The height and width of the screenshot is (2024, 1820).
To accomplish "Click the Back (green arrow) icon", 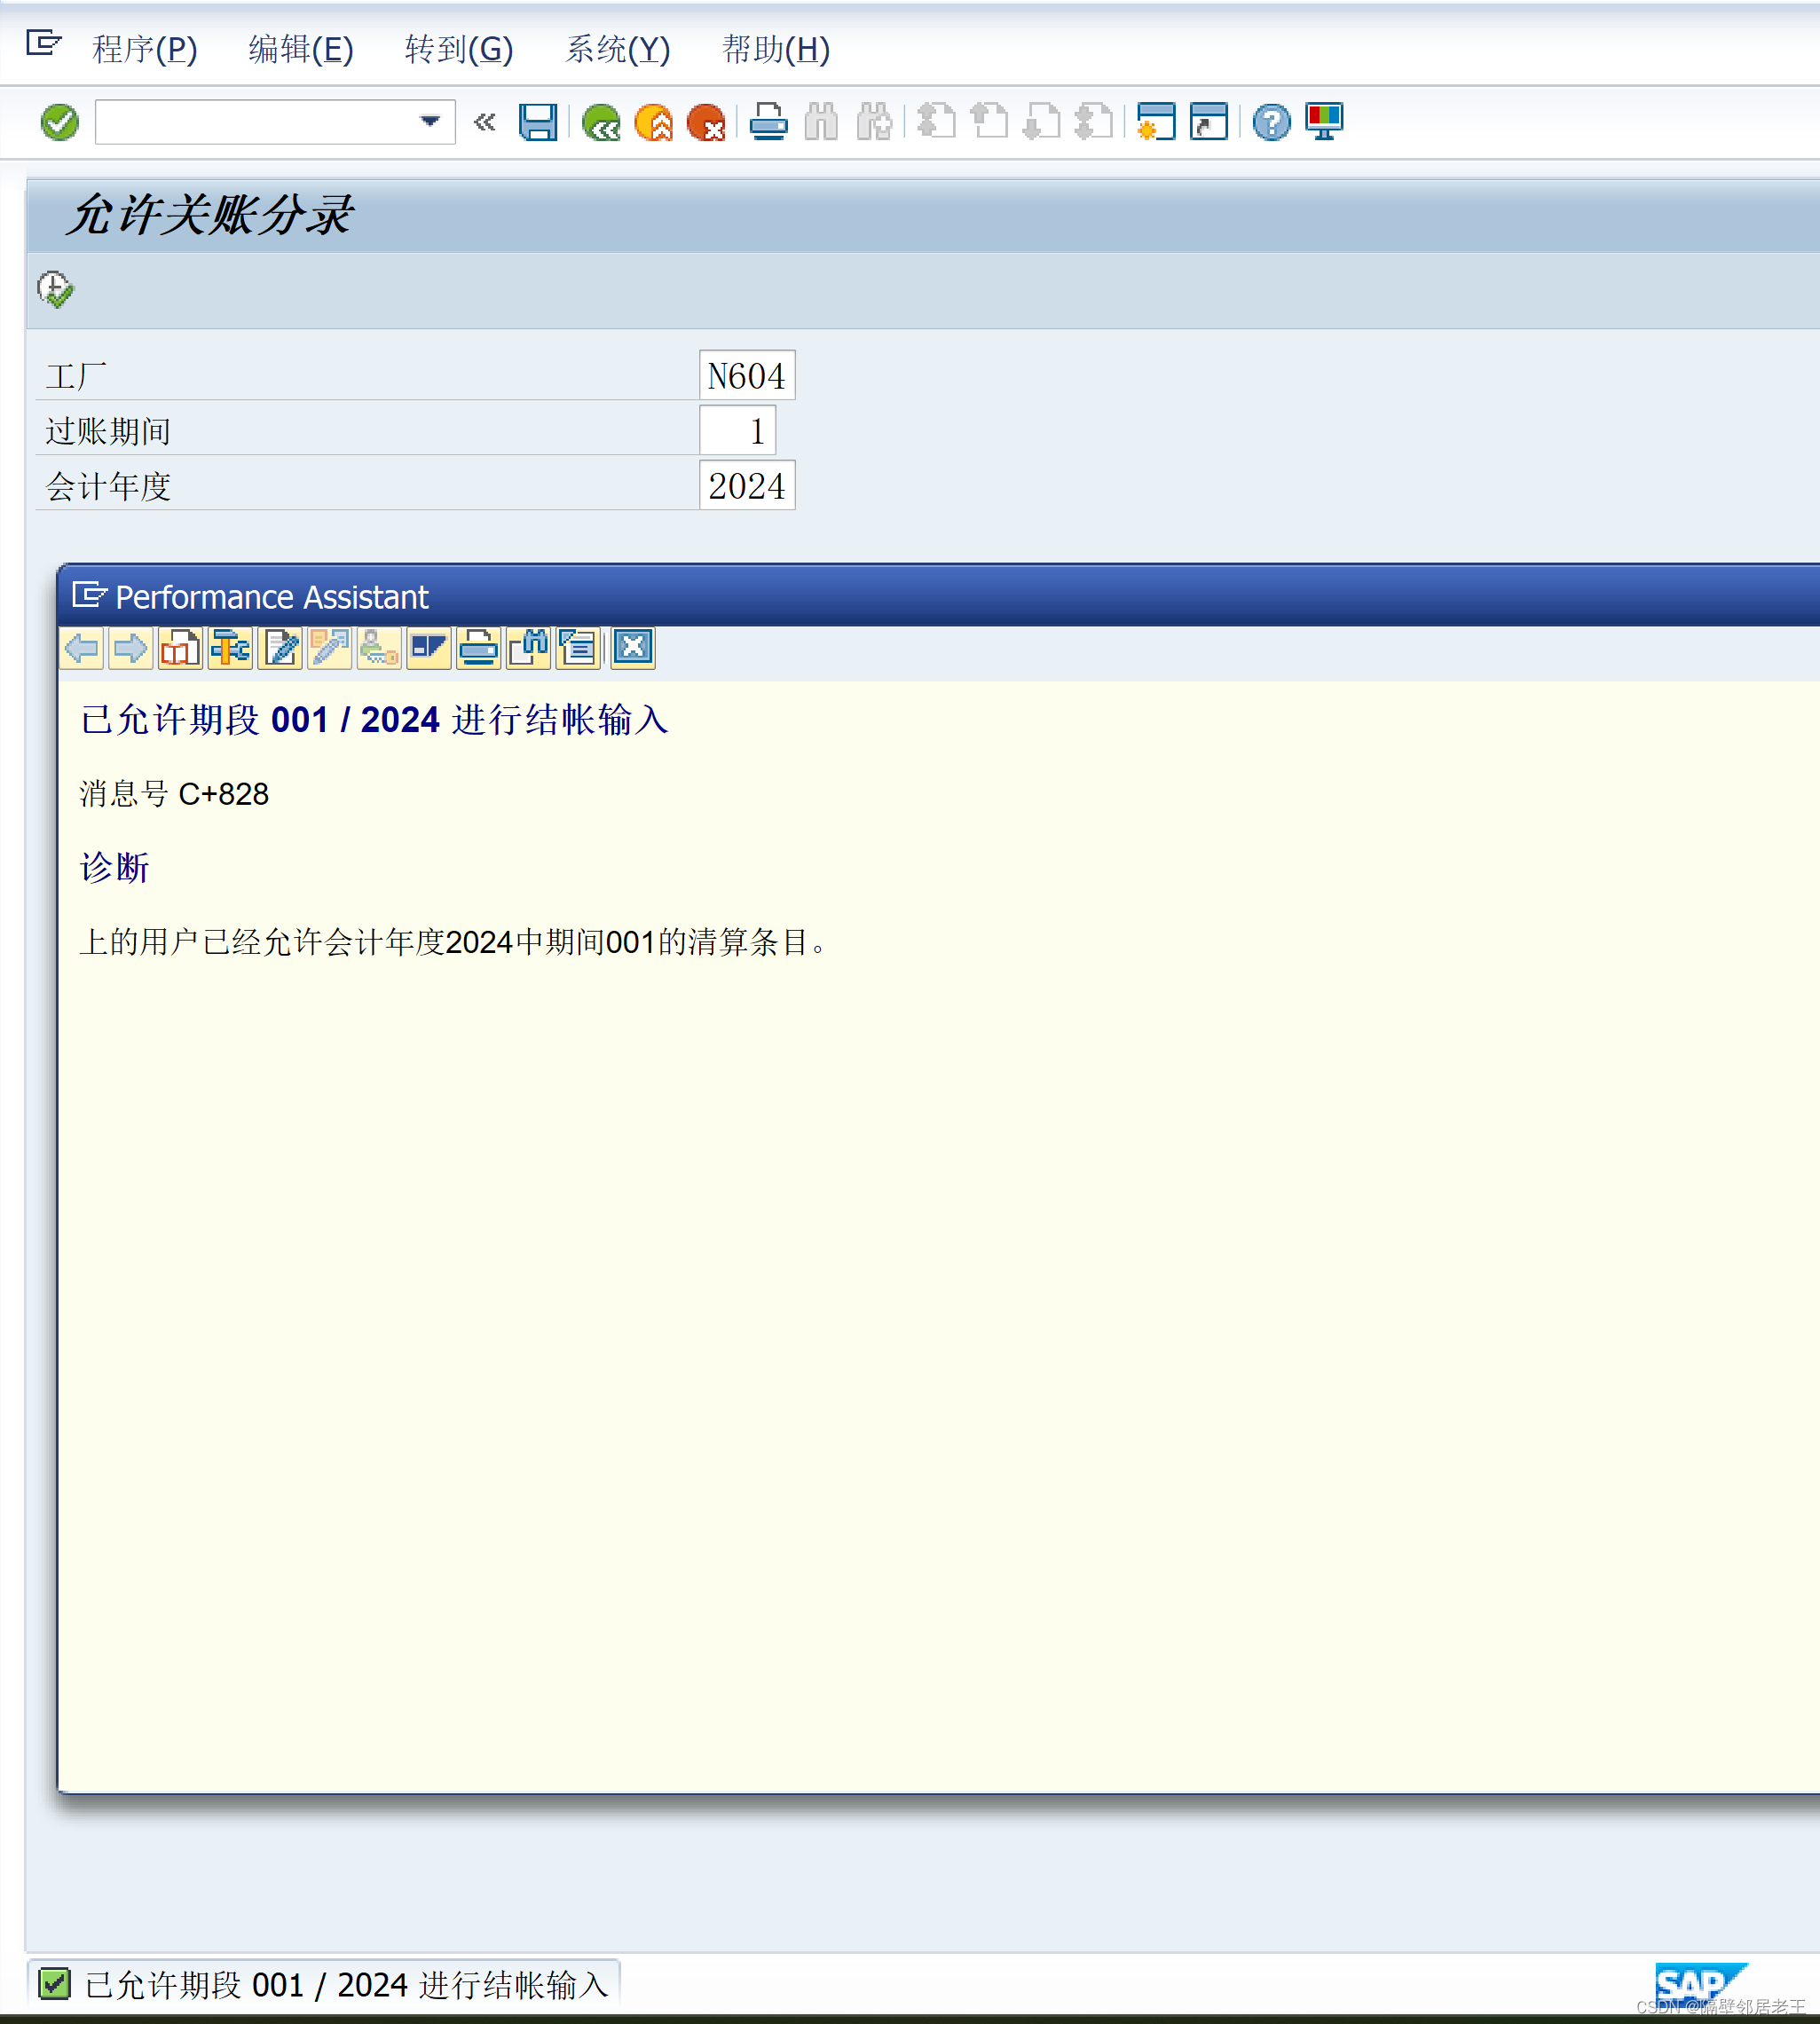I will pos(601,122).
